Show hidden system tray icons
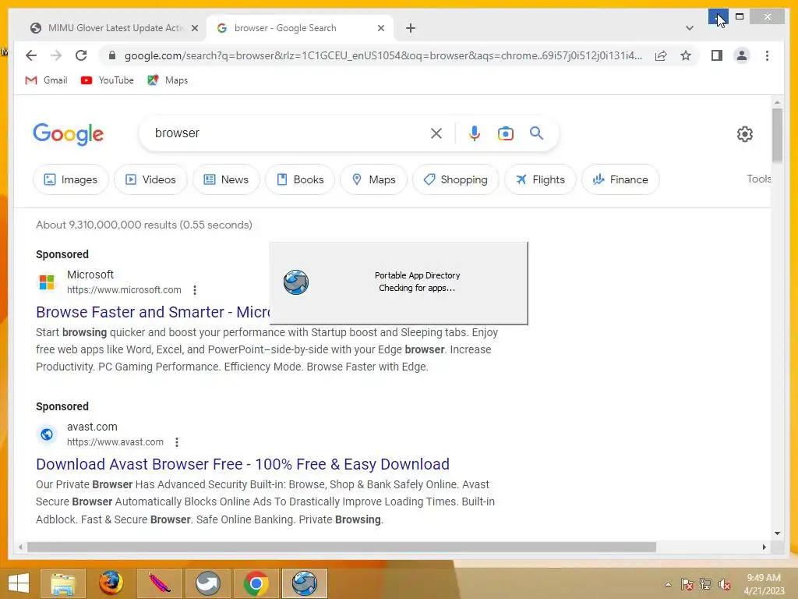Viewport: 798px width, 599px height. (668, 584)
